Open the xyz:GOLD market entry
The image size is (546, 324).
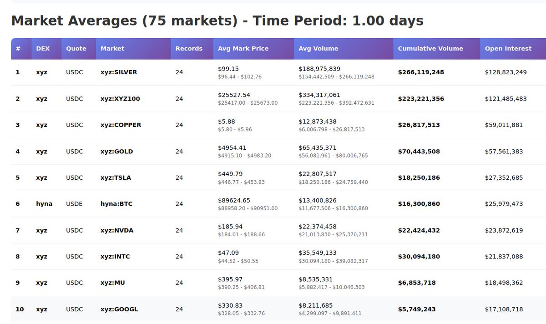[x=116, y=151]
